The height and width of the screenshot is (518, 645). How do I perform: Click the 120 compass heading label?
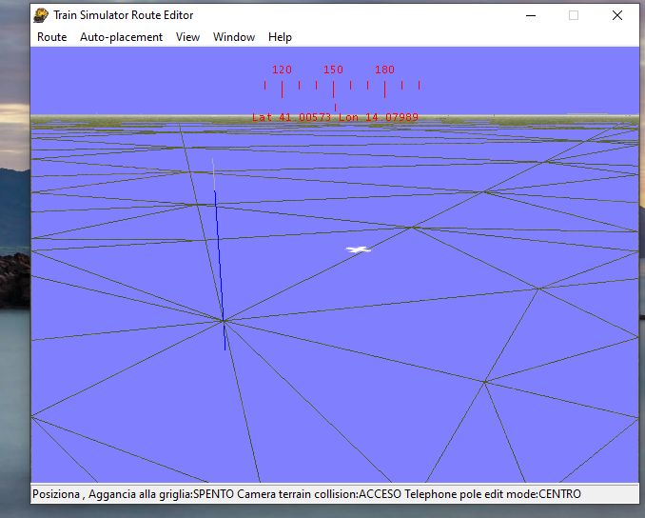[282, 70]
